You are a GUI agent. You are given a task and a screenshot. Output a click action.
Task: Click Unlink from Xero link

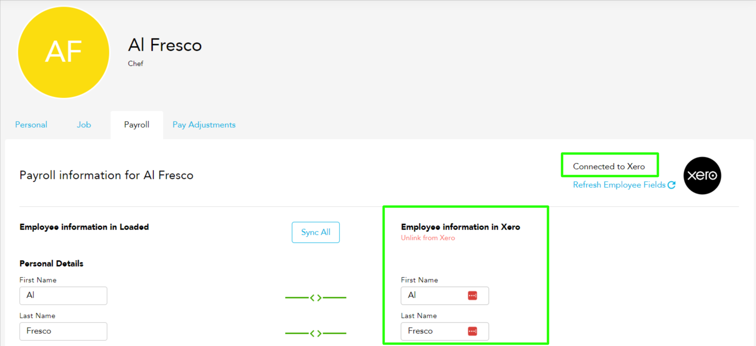click(428, 238)
